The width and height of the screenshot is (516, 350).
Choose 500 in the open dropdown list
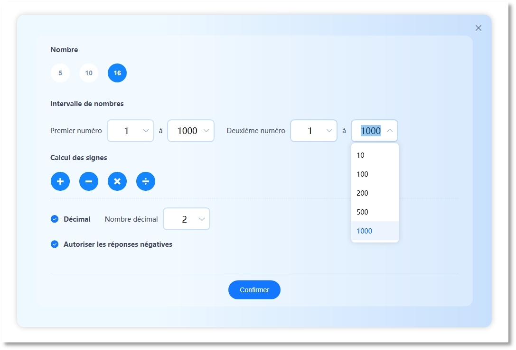click(375, 212)
